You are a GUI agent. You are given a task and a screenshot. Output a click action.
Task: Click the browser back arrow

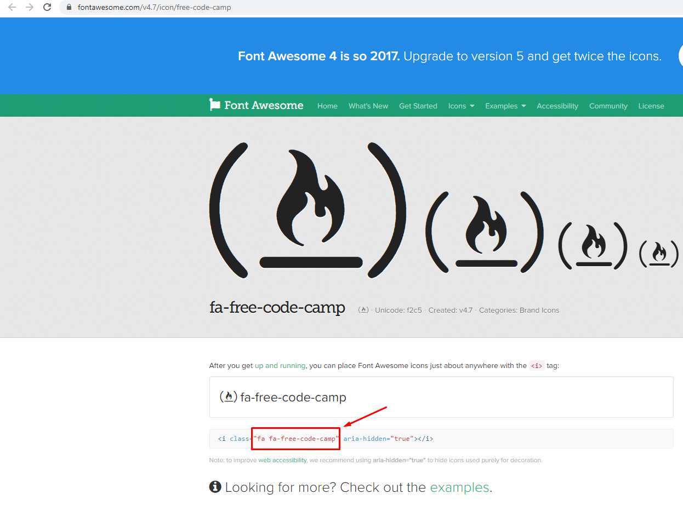tap(12, 7)
